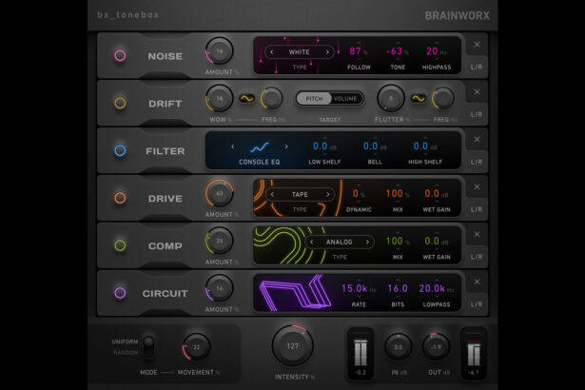This screenshot has width=585, height=390.
Task: Click the CIRCUIT amount knob
Action: pyautogui.click(x=220, y=288)
